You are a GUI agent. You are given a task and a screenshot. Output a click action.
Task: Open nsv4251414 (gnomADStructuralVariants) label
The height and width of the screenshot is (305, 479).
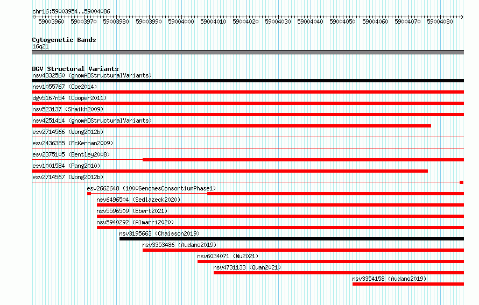tap(92, 120)
